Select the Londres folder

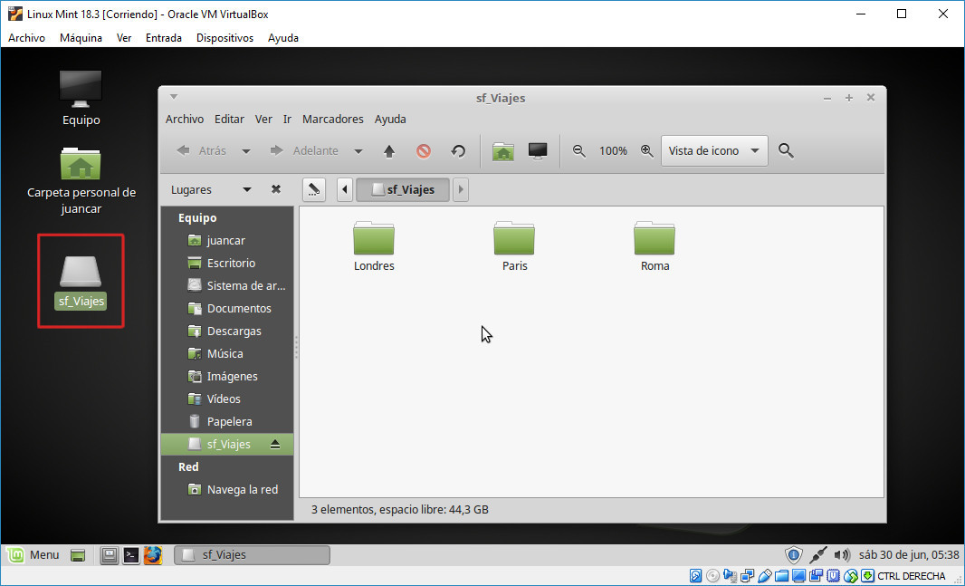tap(374, 245)
